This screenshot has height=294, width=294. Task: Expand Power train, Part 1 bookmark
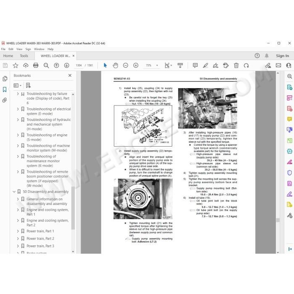coord(18,231)
